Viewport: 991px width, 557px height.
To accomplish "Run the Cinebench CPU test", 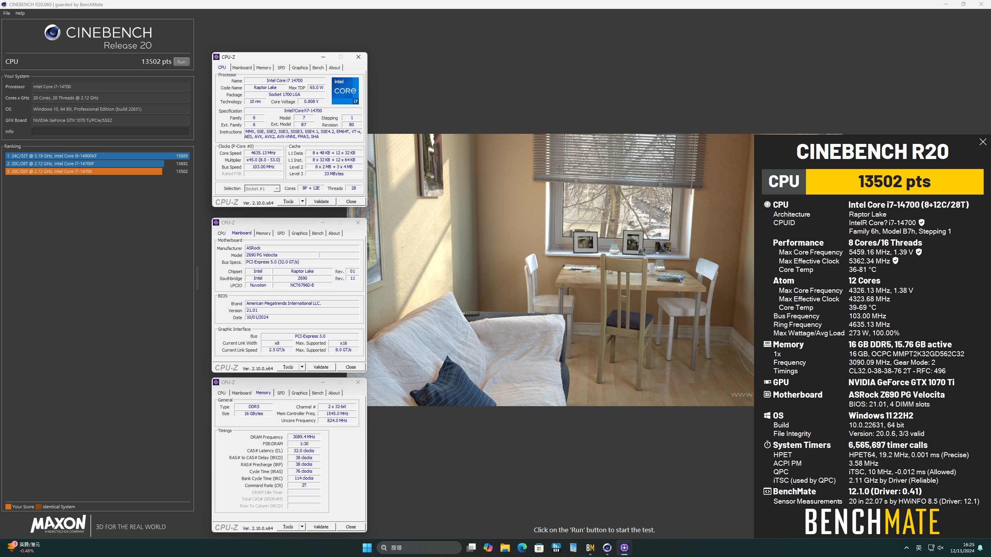I will [x=181, y=62].
